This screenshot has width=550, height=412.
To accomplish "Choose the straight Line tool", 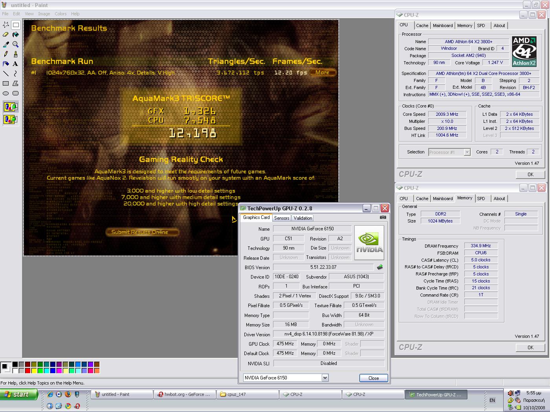I will (x=6, y=73).
